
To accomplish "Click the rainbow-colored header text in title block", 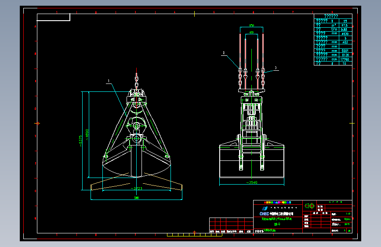I will [277, 202].
